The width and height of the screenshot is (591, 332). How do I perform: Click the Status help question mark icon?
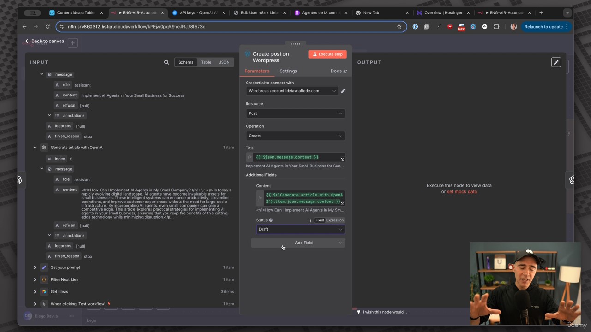pos(271,220)
